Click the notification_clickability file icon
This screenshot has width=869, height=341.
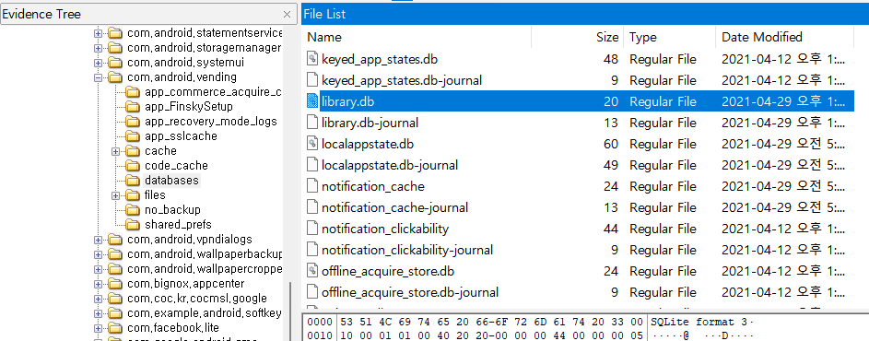312,229
